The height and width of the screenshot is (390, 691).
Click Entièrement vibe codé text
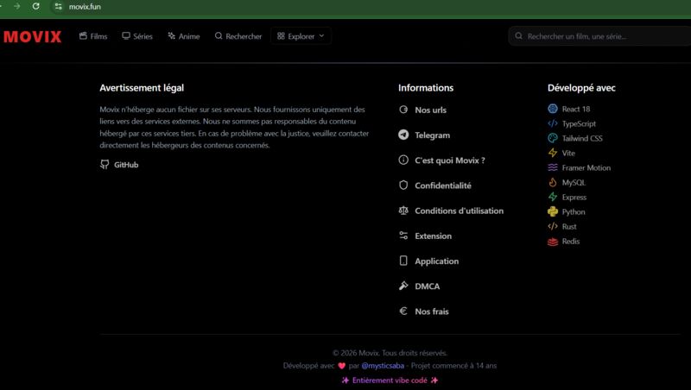tap(390, 380)
